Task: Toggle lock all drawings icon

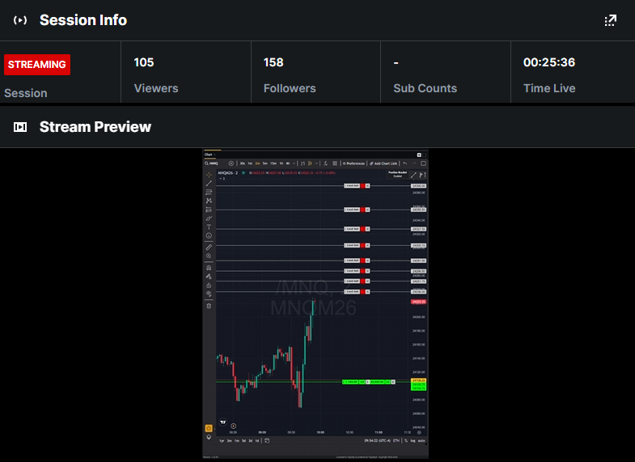Action: coord(209,285)
